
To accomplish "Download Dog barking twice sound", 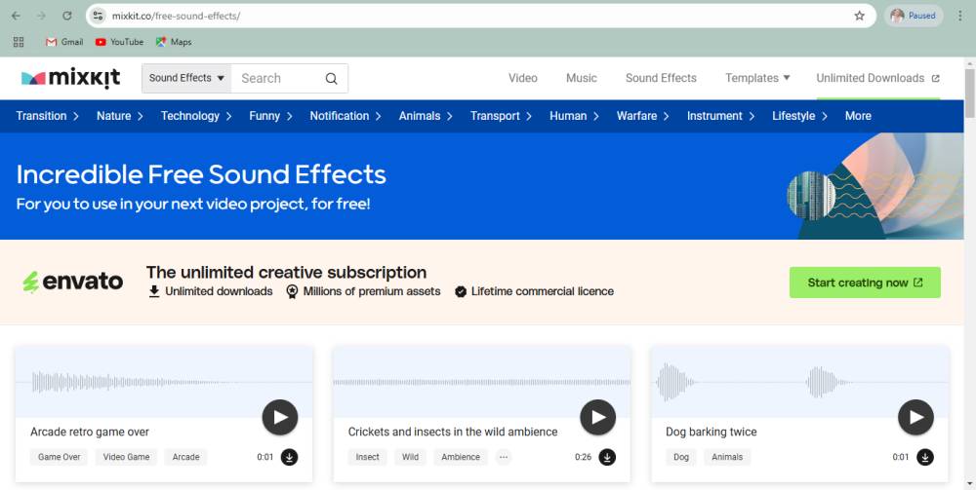I will pyautogui.click(x=925, y=457).
